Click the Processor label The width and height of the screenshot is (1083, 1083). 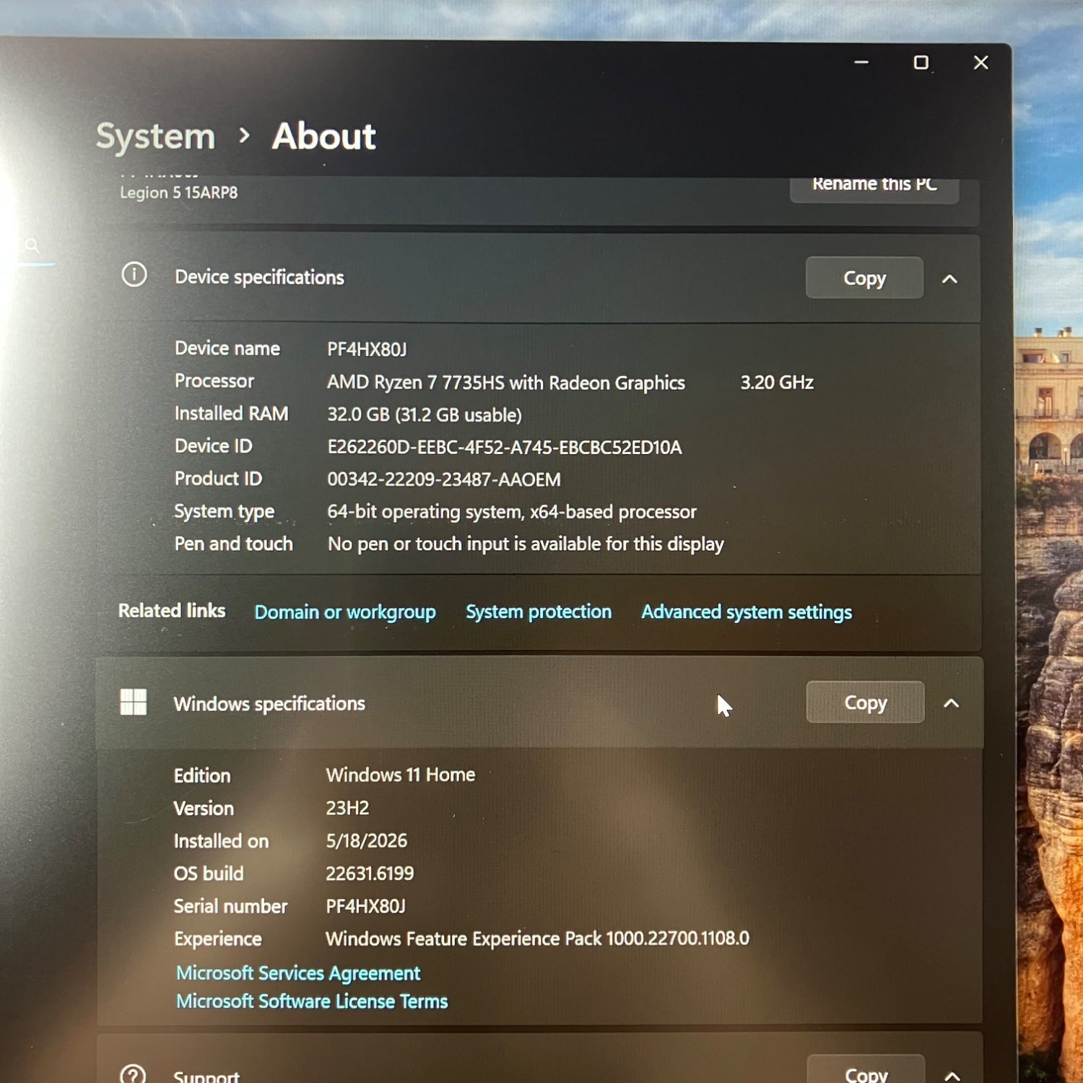click(x=214, y=381)
